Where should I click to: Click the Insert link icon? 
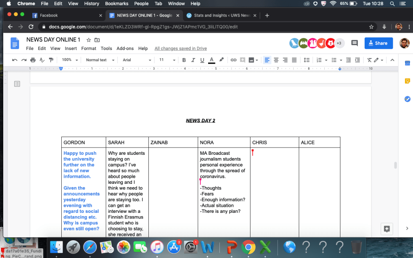point(233,60)
